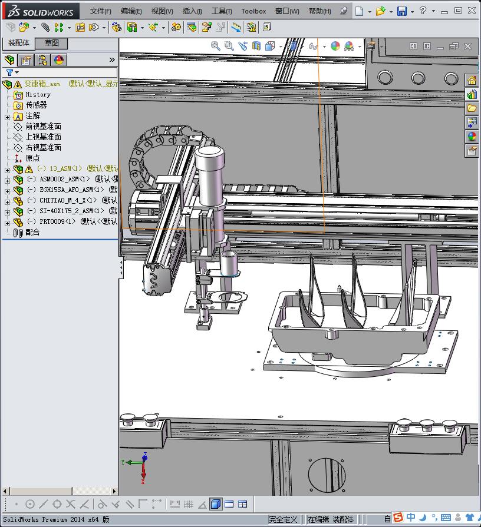Select the Linear Component Pattern icon
Screen dimensions: 481x527
59,27
